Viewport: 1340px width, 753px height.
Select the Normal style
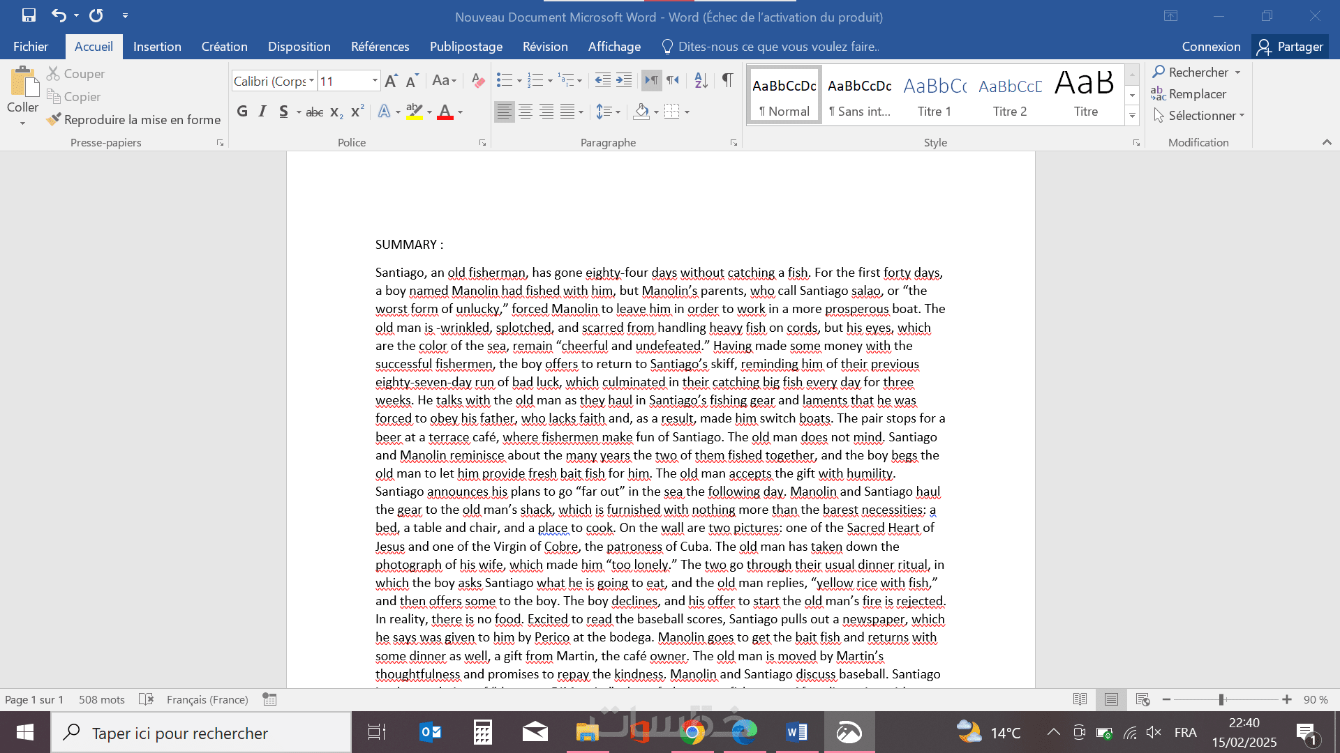pyautogui.click(x=784, y=96)
